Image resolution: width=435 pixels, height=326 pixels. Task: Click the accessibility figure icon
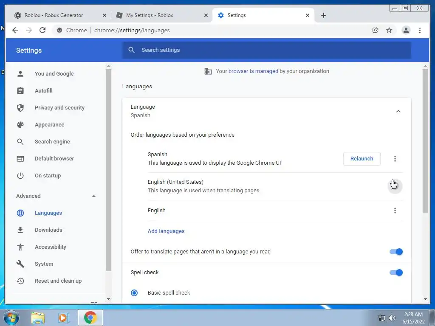coord(20,247)
